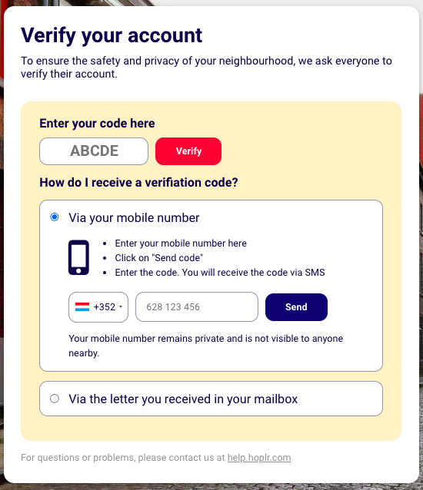Click the Send button

(296, 307)
